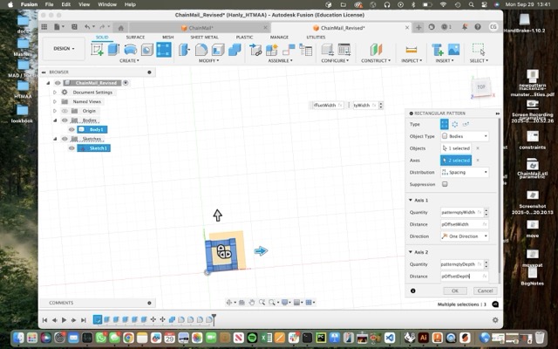Click the Select tool icon in toolbar

(478, 50)
